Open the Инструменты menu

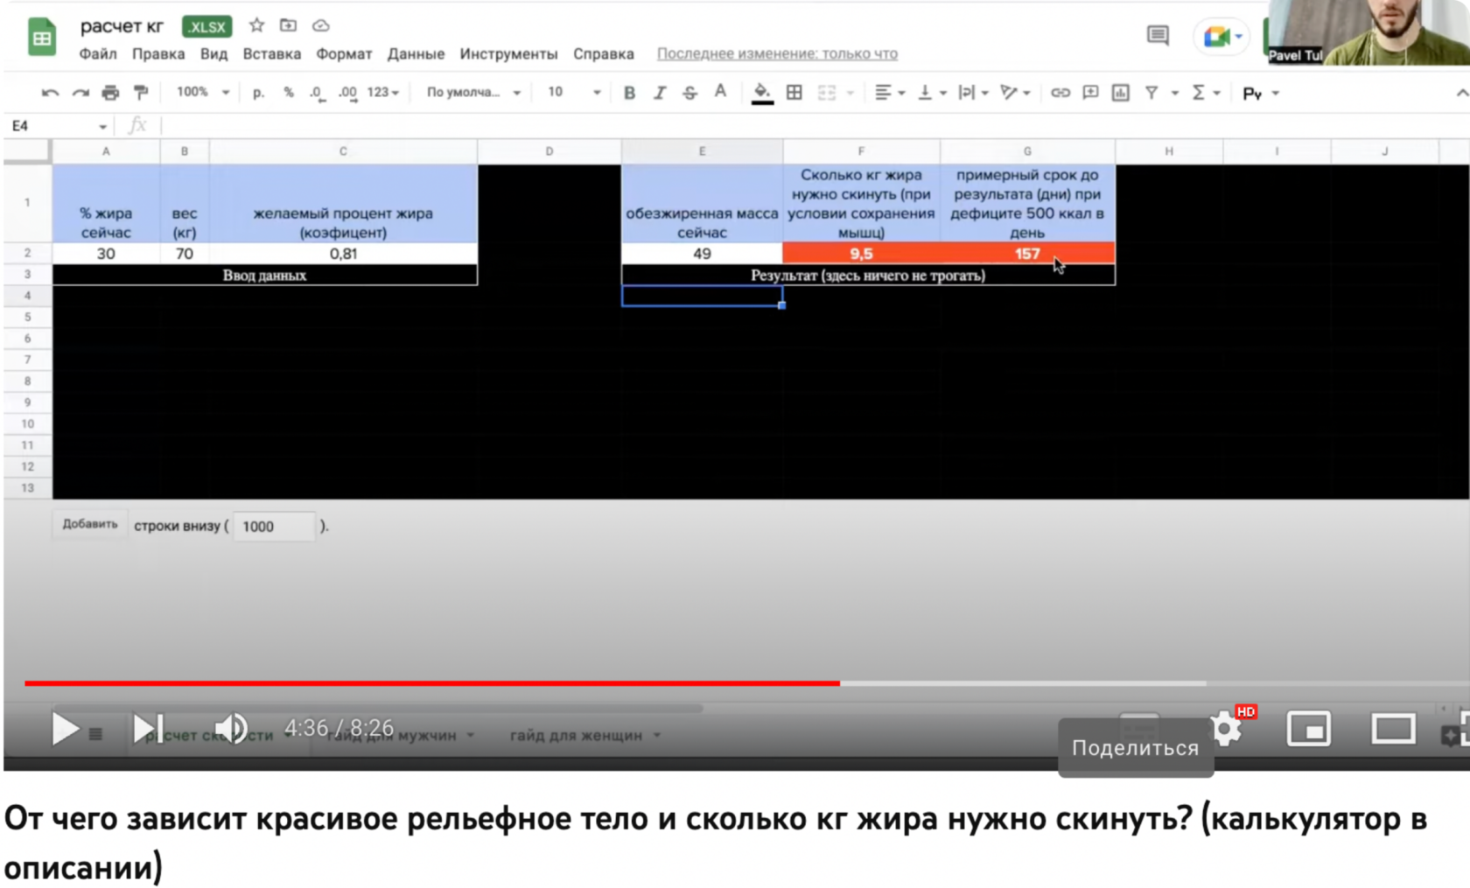pyautogui.click(x=508, y=53)
